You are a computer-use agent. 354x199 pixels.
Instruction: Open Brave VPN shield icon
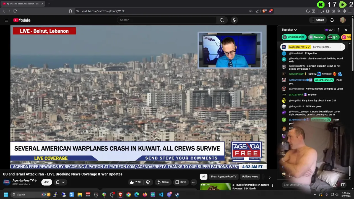point(344,11)
